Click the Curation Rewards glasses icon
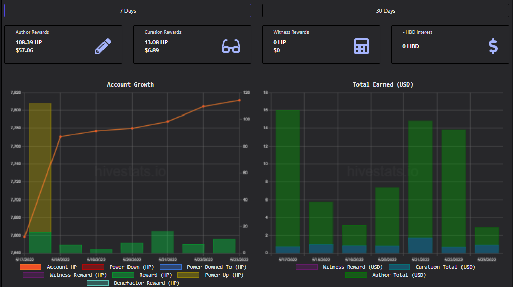 231,46
